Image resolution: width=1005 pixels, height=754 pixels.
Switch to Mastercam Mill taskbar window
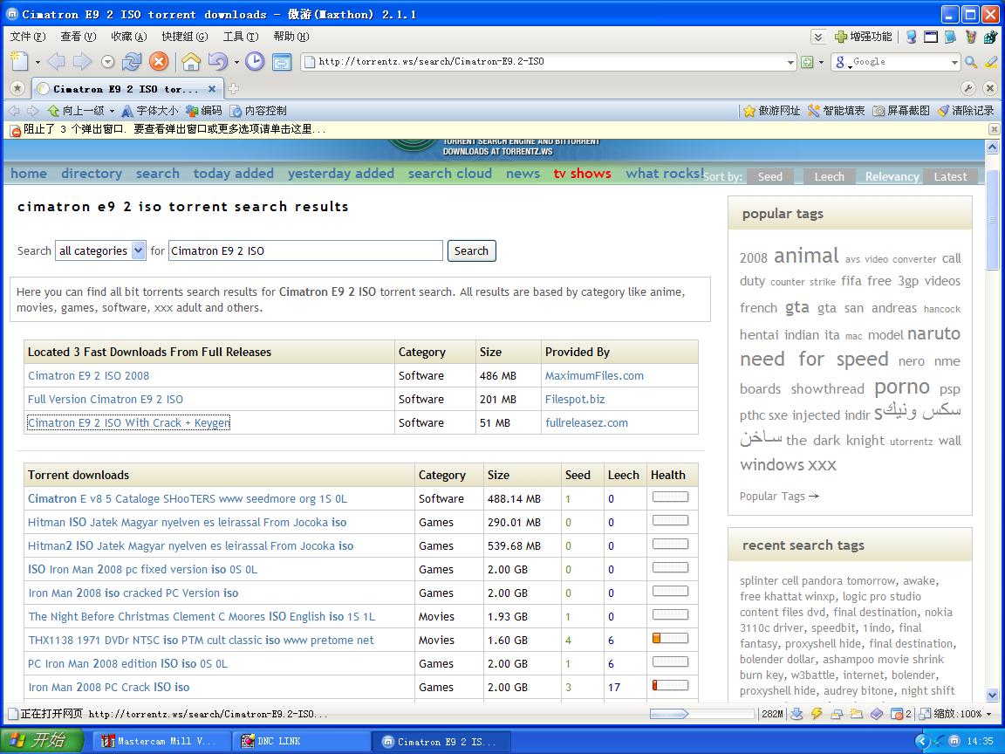(x=161, y=741)
